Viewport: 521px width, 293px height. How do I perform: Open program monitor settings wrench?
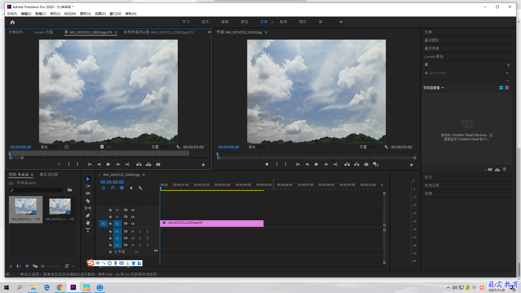click(x=386, y=147)
